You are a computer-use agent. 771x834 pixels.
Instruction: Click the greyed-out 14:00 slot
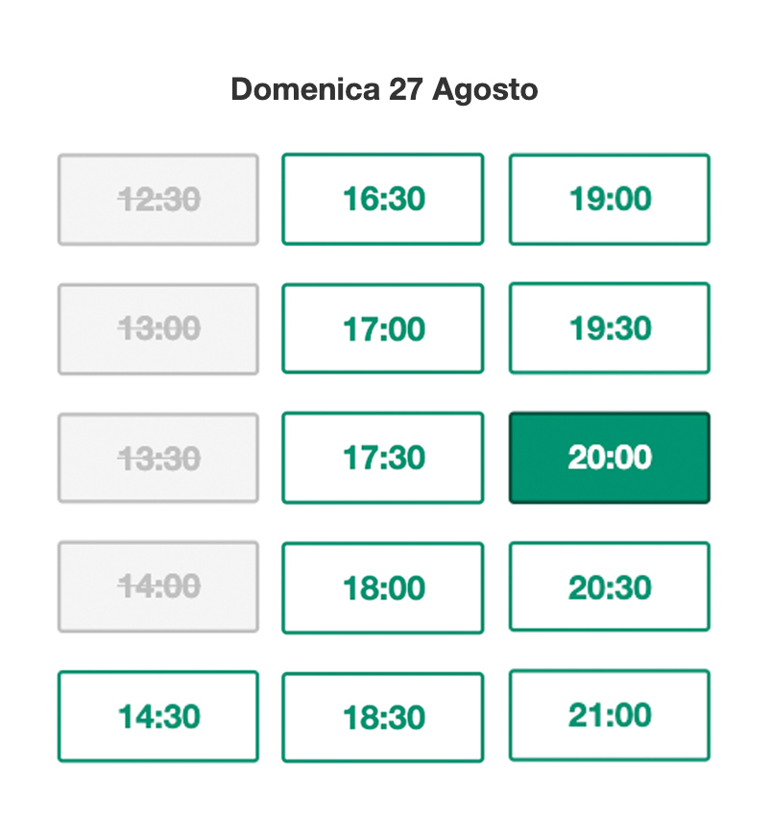(158, 586)
